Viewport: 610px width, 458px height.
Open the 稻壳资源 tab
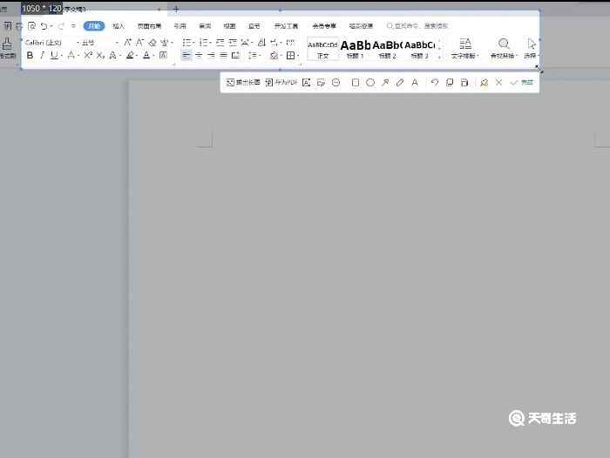click(x=361, y=26)
